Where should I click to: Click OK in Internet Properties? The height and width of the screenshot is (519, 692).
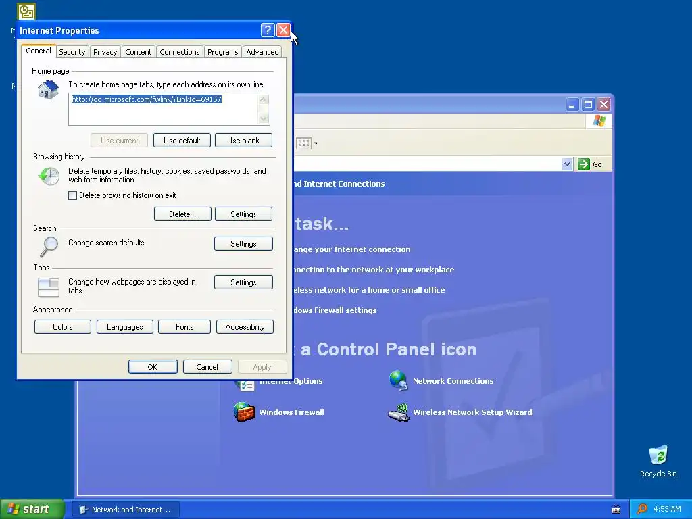(153, 367)
